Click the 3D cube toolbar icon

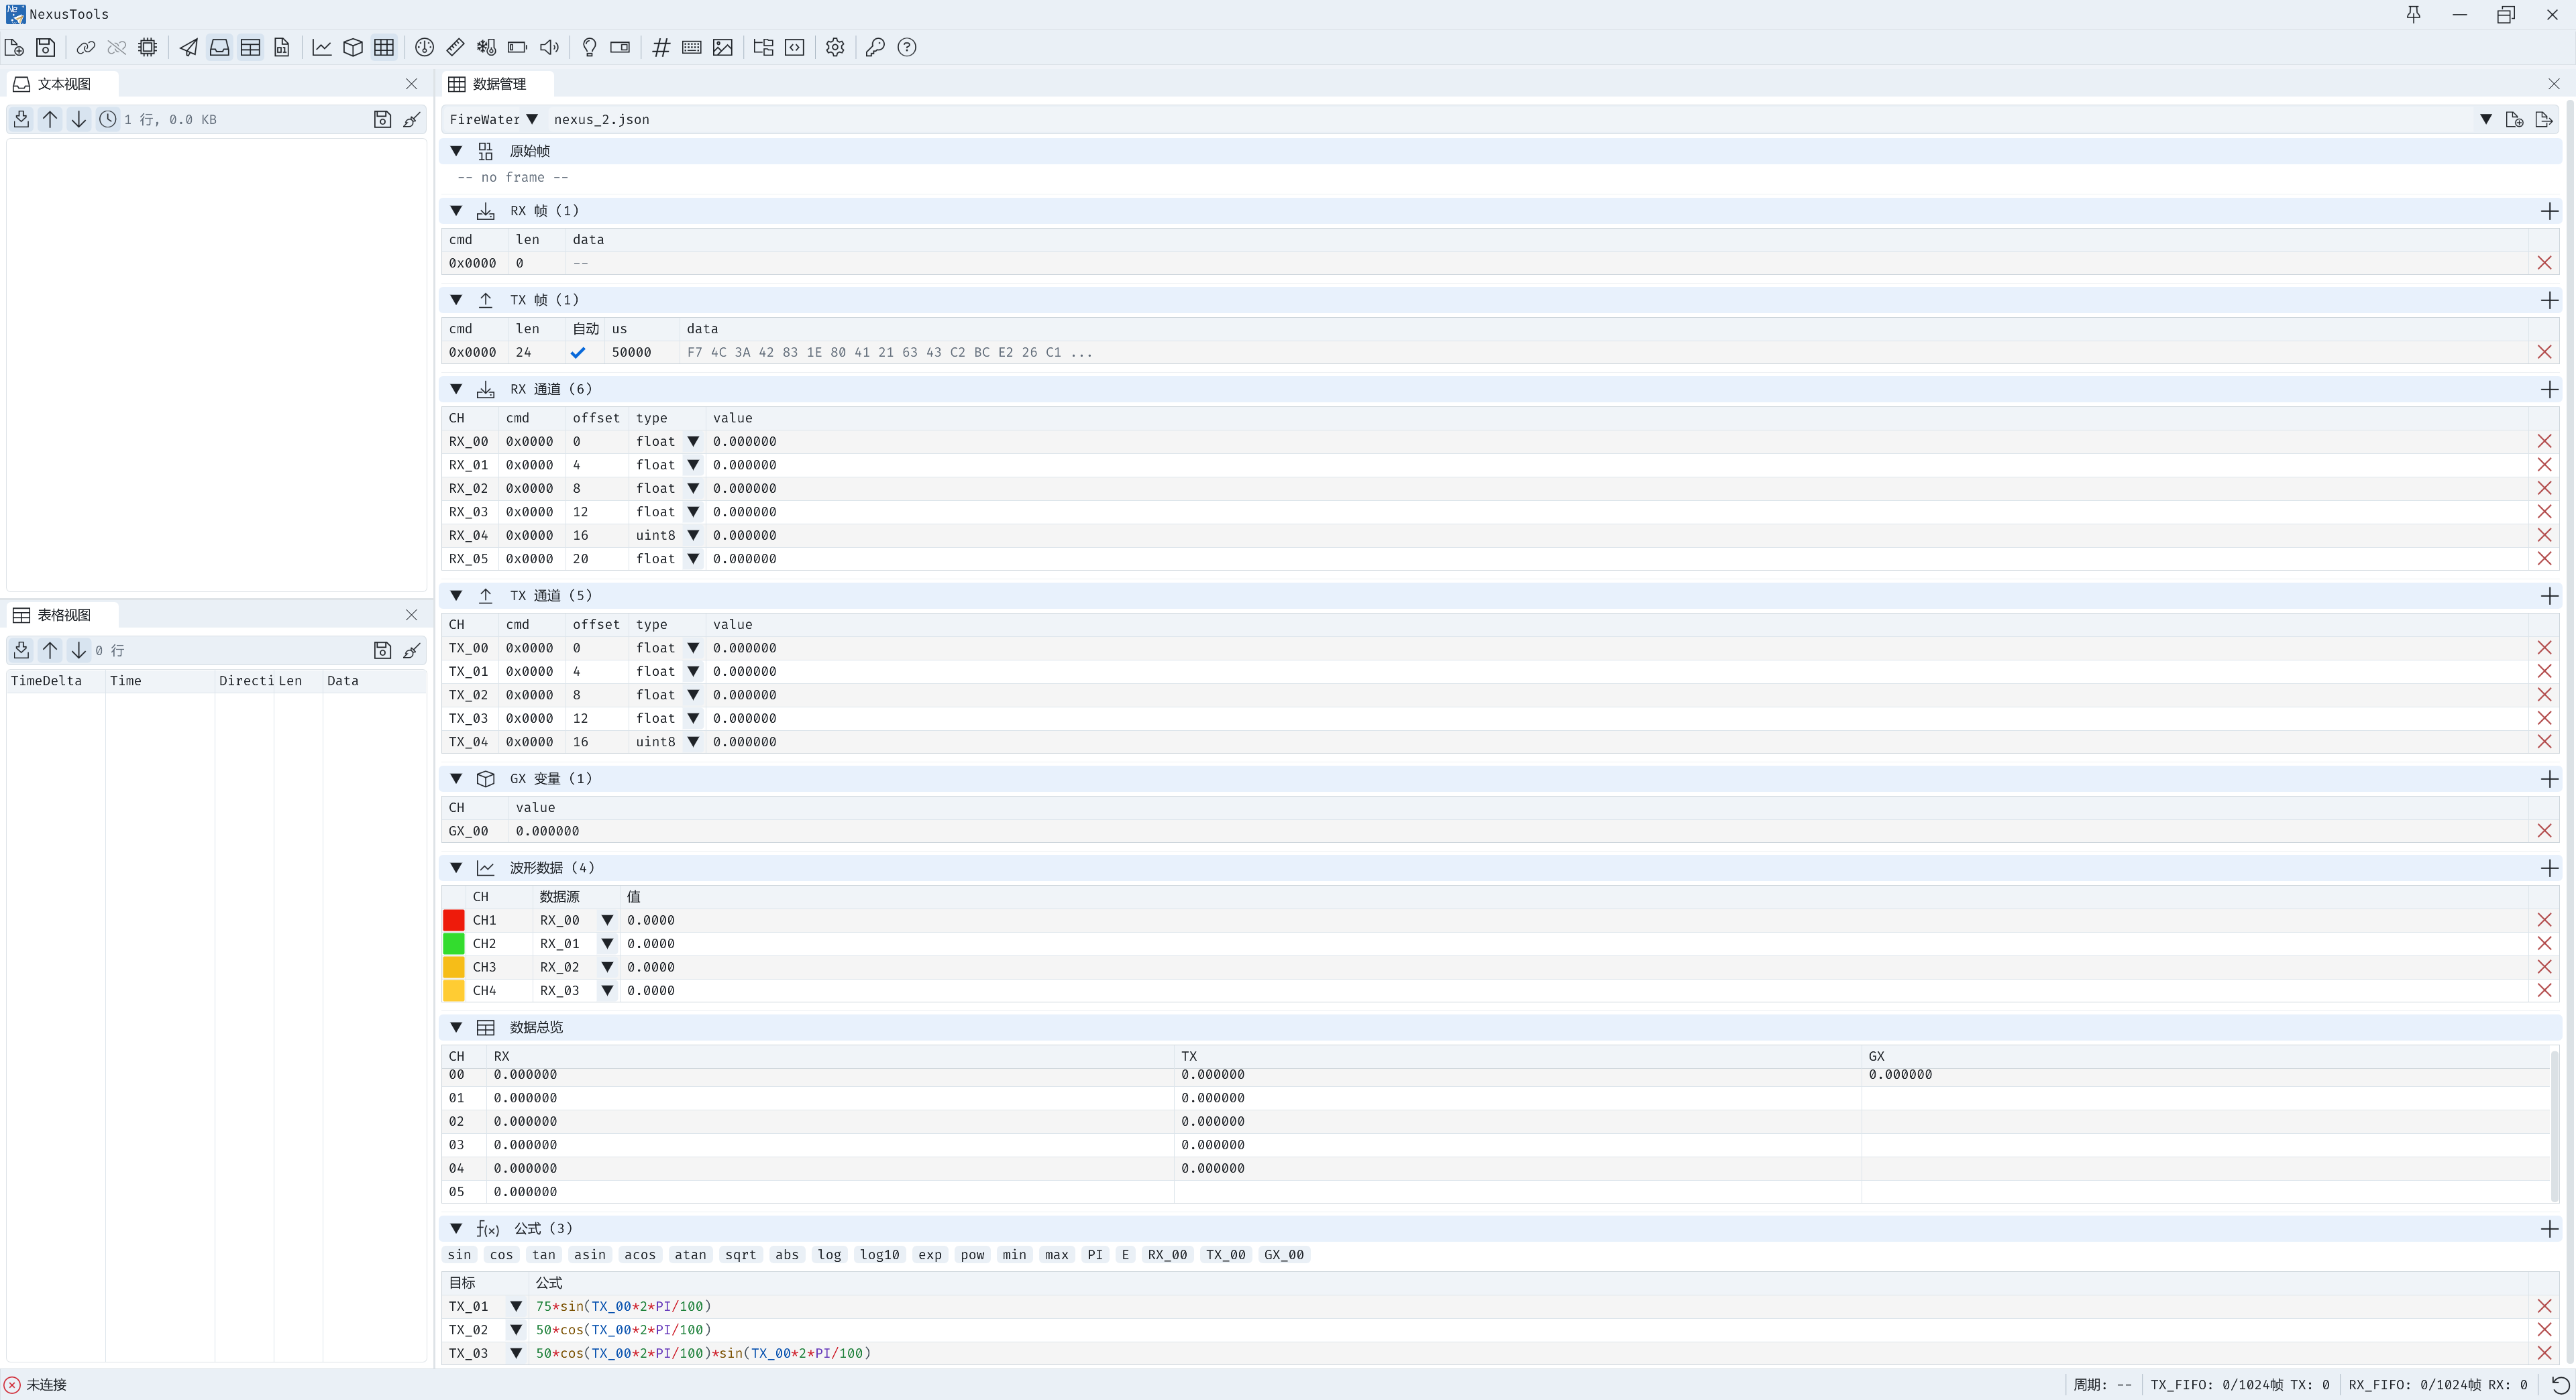[353, 47]
